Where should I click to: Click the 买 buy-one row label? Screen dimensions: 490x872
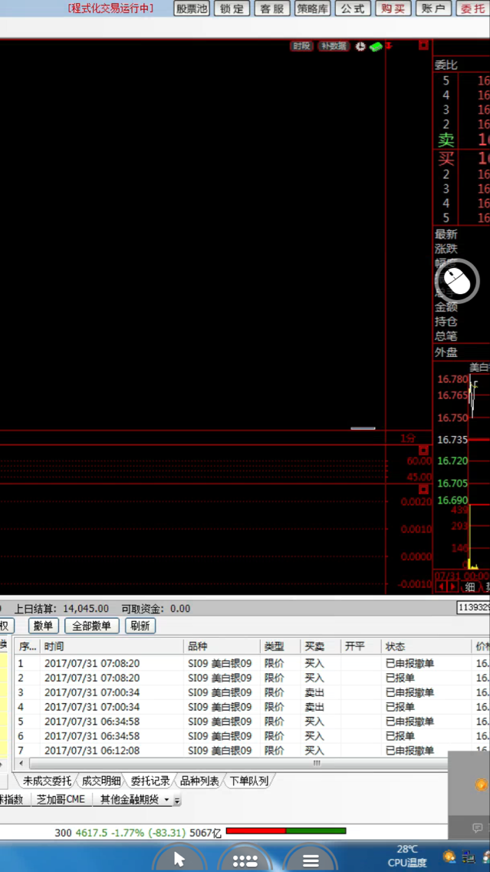[x=446, y=158]
